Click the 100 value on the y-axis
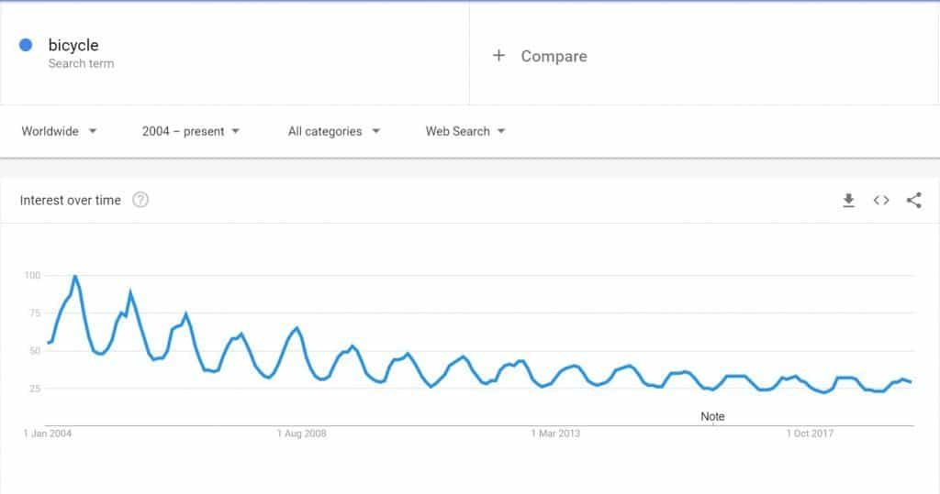This screenshot has height=494, width=940. click(32, 275)
